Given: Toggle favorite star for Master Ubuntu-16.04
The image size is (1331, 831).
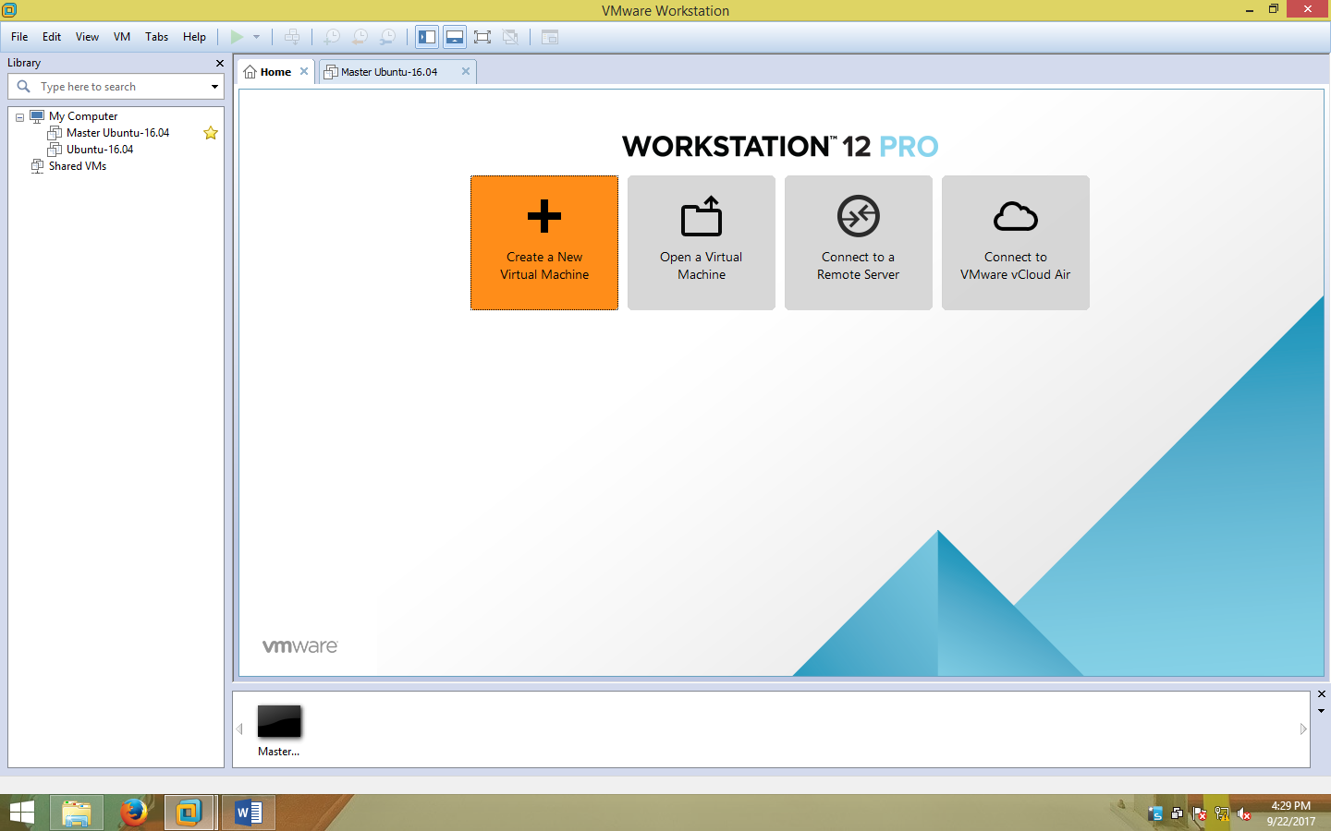Looking at the screenshot, I should (x=211, y=133).
